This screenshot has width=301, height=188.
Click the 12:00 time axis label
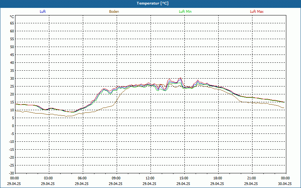pos(149,178)
